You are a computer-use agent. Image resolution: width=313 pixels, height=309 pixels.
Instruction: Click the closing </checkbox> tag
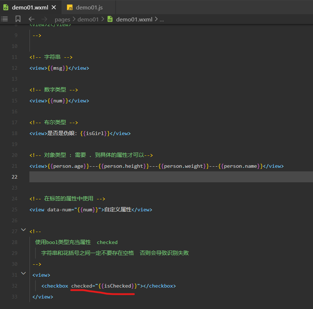[159, 286]
